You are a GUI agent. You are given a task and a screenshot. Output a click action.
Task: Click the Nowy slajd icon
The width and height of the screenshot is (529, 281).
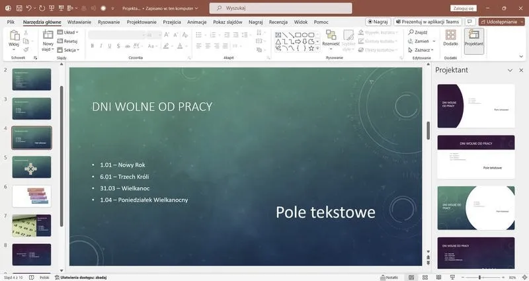(x=48, y=35)
